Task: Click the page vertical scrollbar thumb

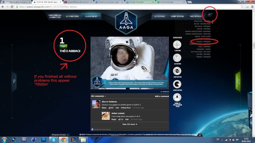Action: (x=253, y=45)
